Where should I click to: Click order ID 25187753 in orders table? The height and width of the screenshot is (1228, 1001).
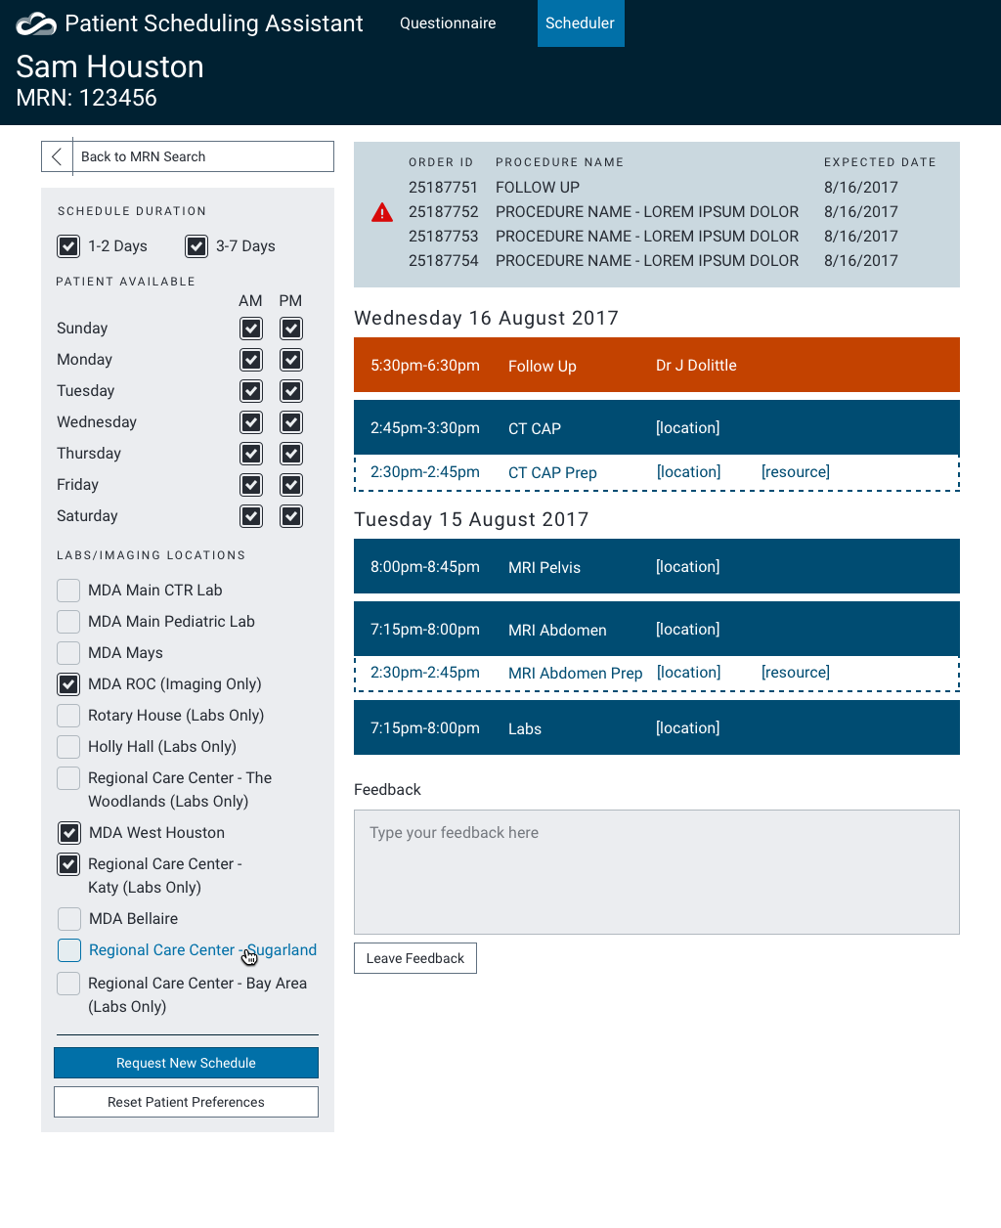(x=444, y=237)
